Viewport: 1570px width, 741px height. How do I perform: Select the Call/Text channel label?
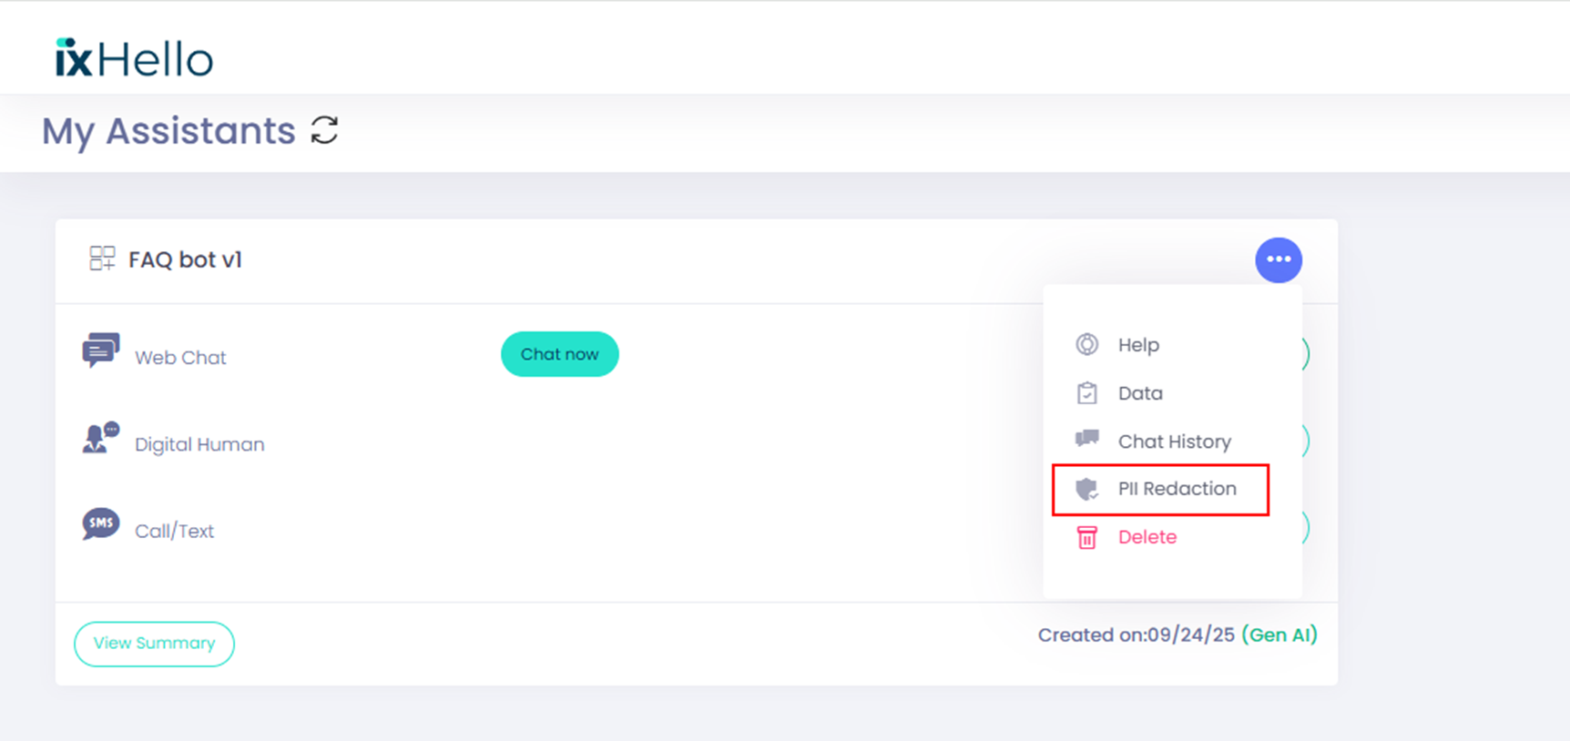(x=174, y=532)
